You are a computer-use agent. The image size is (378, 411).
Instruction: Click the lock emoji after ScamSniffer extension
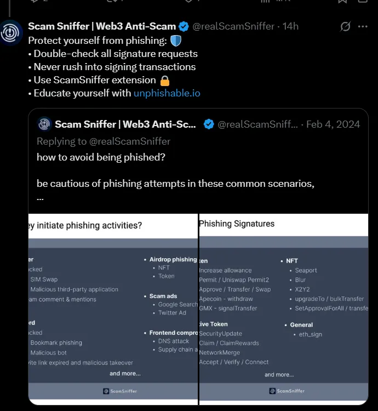click(x=165, y=80)
